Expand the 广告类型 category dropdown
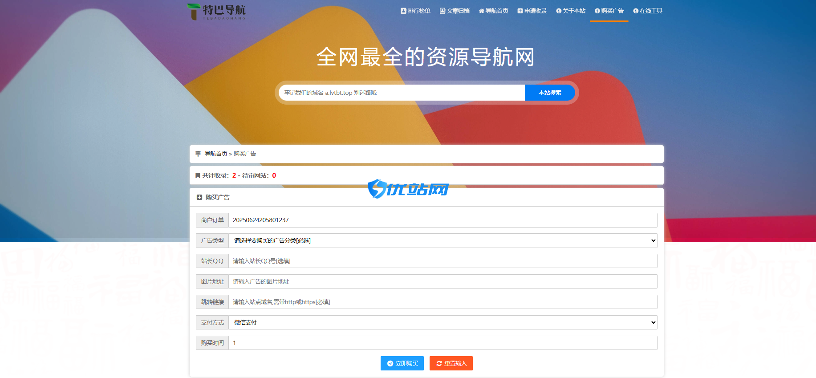 (443, 240)
